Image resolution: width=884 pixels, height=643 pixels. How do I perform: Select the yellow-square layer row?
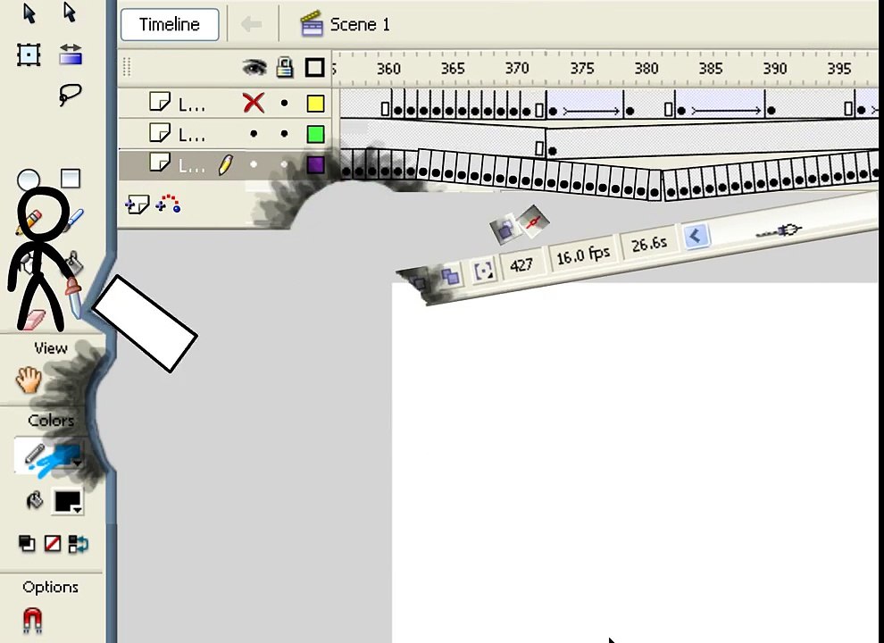coord(224,104)
